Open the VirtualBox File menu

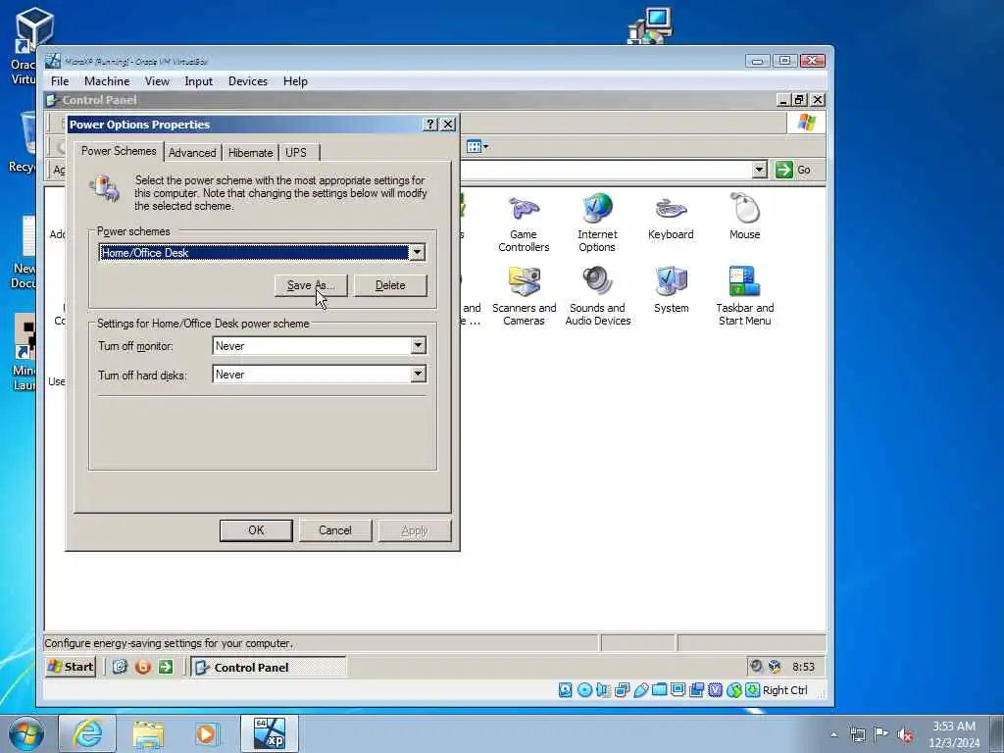60,81
